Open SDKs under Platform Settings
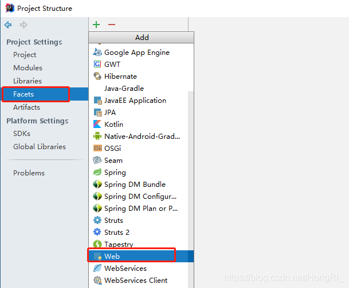349x288 pixels. 22,133
